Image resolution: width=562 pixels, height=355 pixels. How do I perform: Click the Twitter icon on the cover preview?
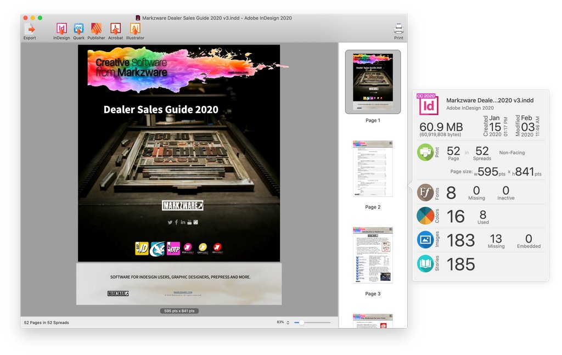[170, 222]
